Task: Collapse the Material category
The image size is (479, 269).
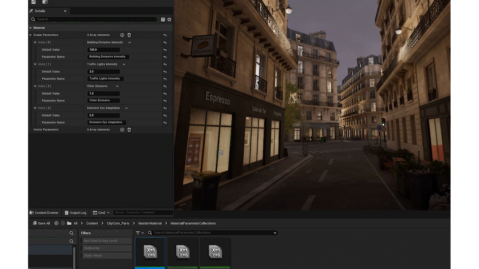Action: (31, 28)
